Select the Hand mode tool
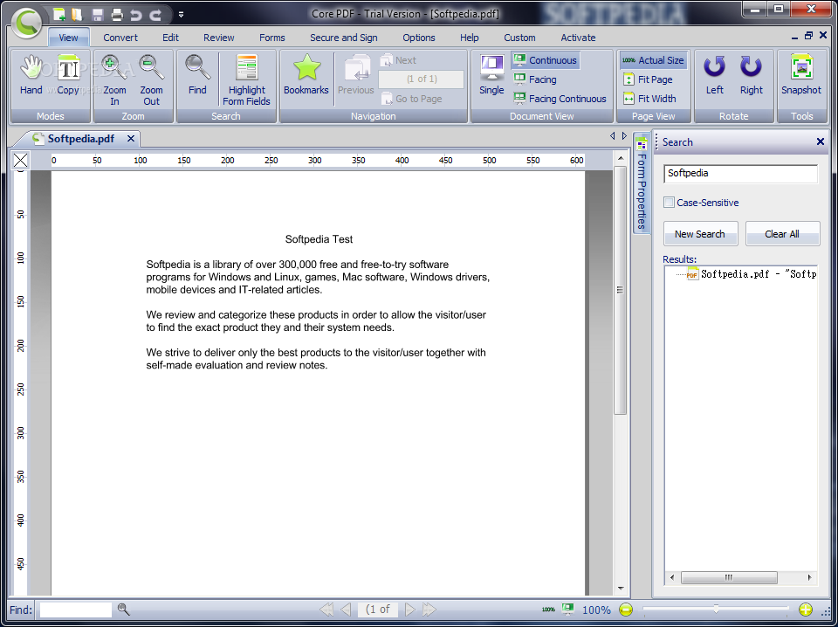This screenshot has height=627, width=838. 31,75
